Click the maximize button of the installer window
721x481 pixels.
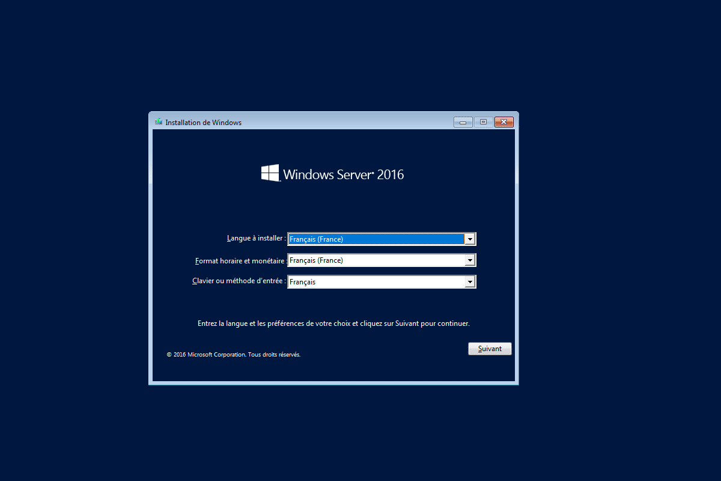coord(483,121)
